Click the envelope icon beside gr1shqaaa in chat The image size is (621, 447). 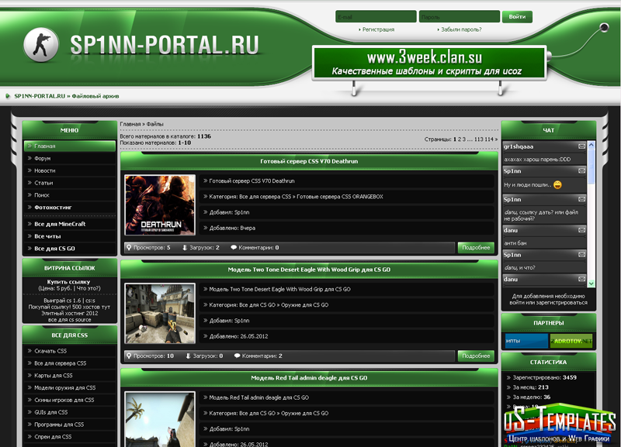(x=581, y=146)
